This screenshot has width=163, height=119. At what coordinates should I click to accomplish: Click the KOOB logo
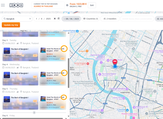point(16,5)
